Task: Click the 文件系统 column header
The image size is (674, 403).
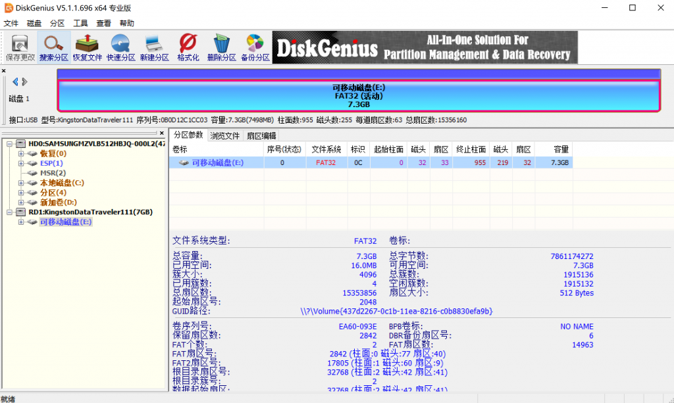Action: tap(326, 149)
